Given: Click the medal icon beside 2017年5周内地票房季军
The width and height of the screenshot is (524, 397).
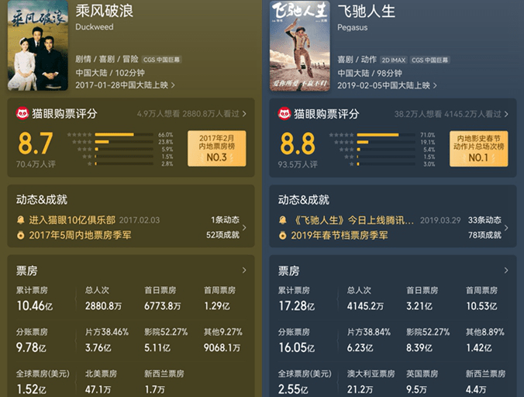Looking at the screenshot, I should pyautogui.click(x=20, y=235).
